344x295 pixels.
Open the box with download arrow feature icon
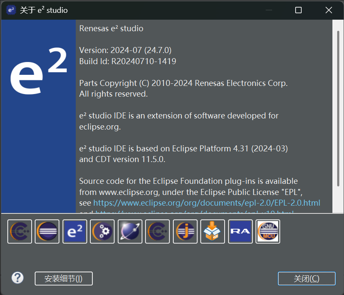[x=213, y=231]
